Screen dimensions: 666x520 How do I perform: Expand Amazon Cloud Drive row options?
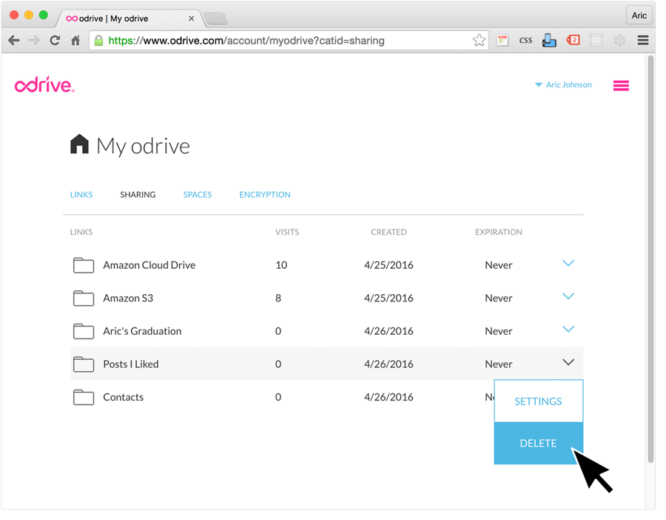tap(568, 264)
